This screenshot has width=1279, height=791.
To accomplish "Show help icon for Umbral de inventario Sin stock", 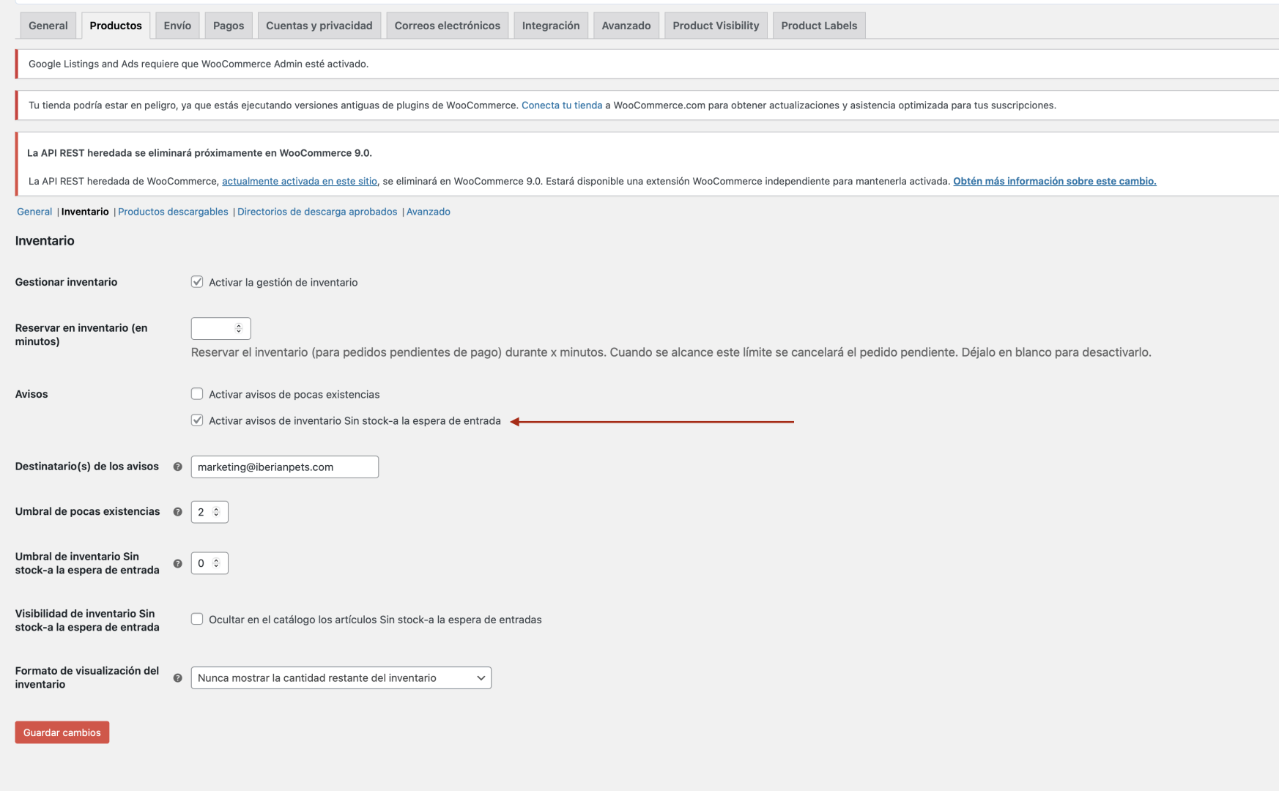I will 177,563.
